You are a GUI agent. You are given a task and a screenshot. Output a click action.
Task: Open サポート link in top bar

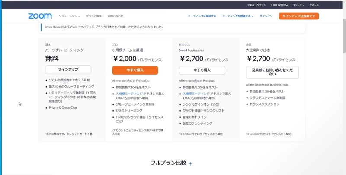coord(314,5)
